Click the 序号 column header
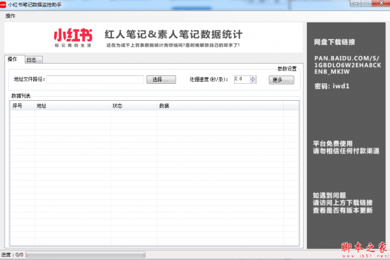Viewport: 390px width, 260px height. (22, 106)
